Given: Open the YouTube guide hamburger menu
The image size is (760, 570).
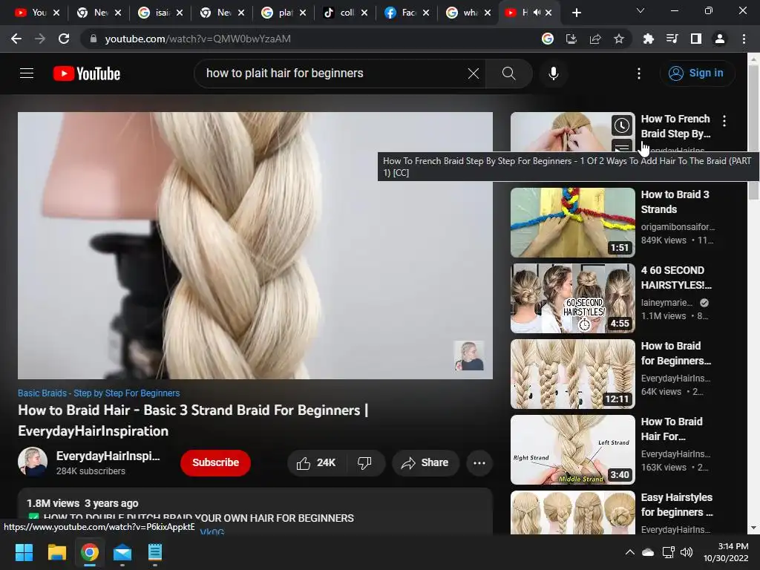Looking at the screenshot, I should 27,73.
